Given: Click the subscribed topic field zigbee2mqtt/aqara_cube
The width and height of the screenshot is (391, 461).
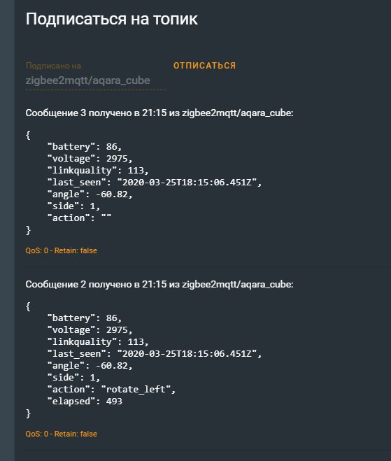Looking at the screenshot, I should pyautogui.click(x=96, y=80).
